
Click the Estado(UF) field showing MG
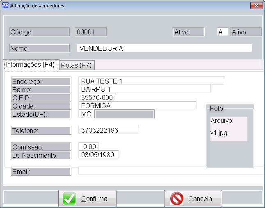coord(86,114)
